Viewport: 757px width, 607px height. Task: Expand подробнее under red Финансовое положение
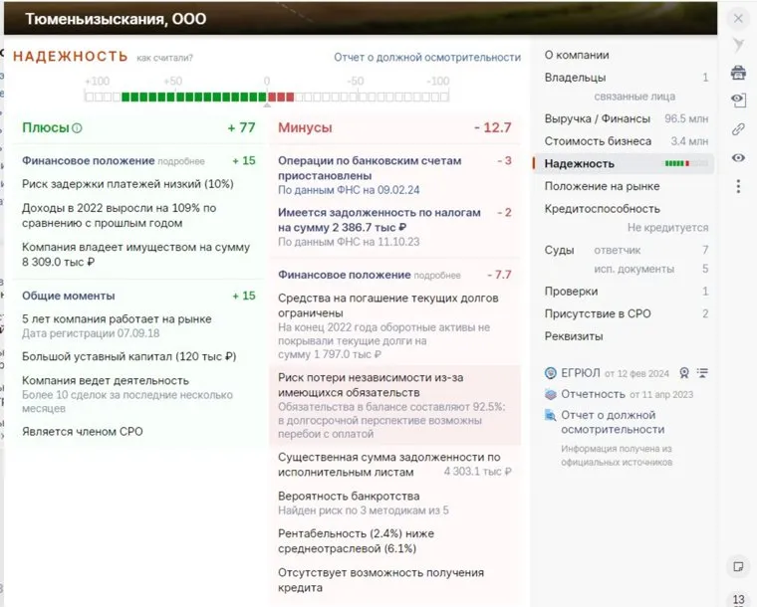(x=437, y=276)
